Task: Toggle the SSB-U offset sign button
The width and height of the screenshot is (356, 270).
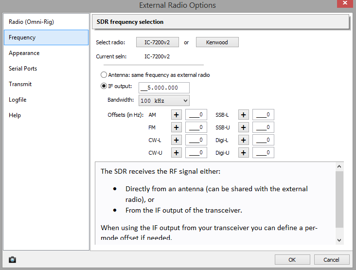Action: pos(244,127)
